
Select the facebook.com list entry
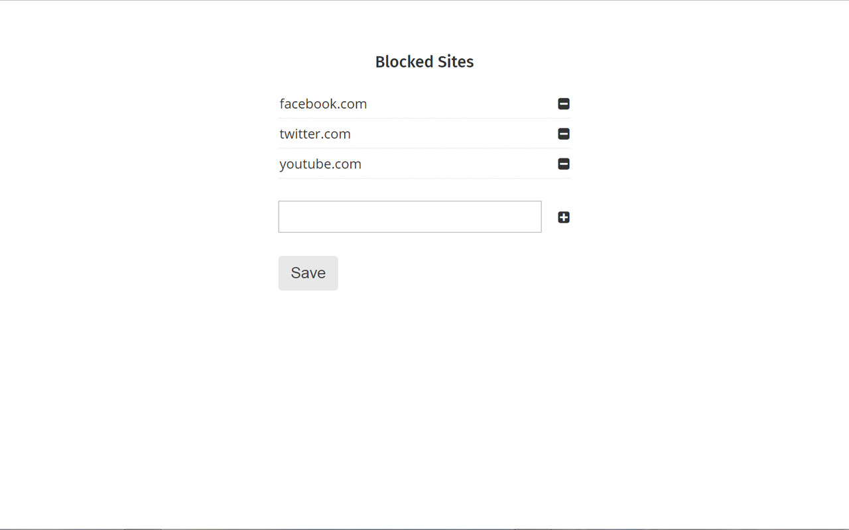click(323, 104)
